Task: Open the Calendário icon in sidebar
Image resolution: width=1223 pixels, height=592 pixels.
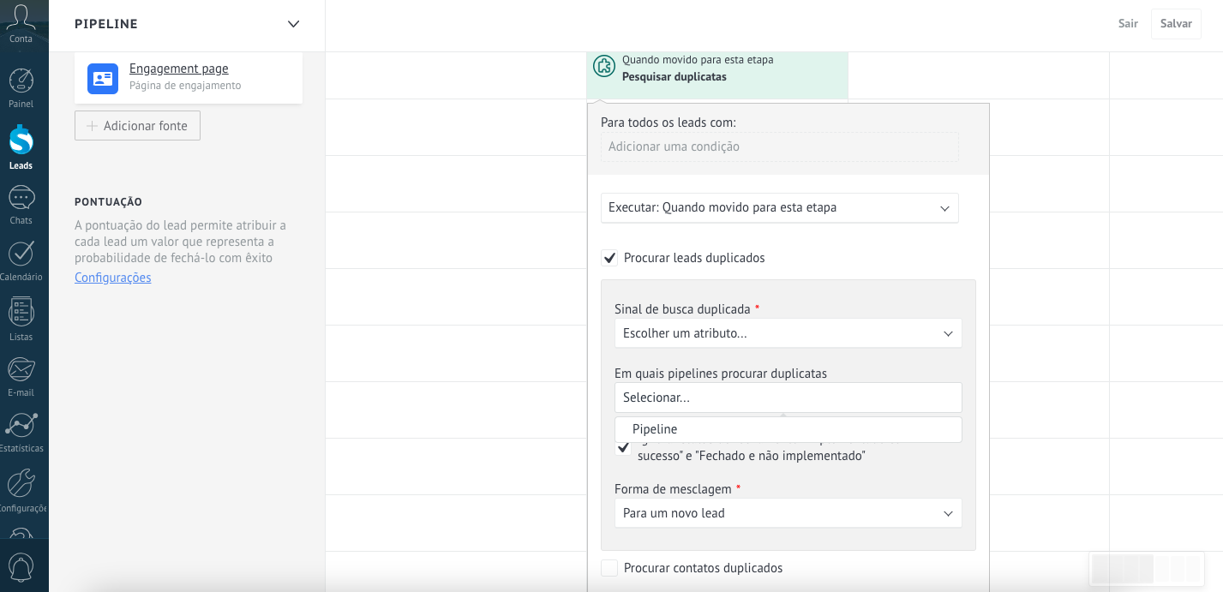Action: click(21, 254)
